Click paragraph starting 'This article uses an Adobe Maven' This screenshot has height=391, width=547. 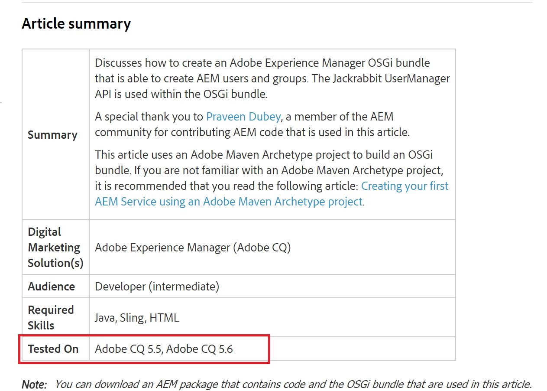[x=272, y=178]
